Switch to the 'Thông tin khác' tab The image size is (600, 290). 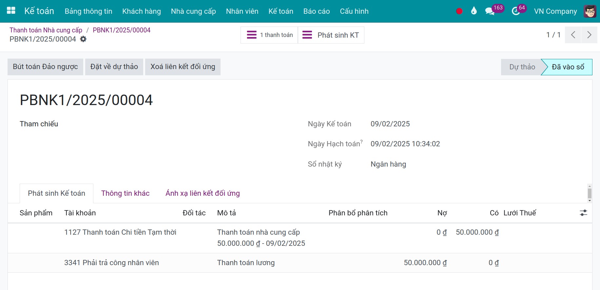click(x=125, y=193)
